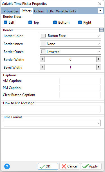
Task: Click the Bevel Width value field
Action: 70,67
